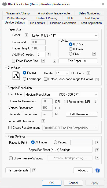
Task: Click the Paper Width field
Action: (x=38, y=42)
